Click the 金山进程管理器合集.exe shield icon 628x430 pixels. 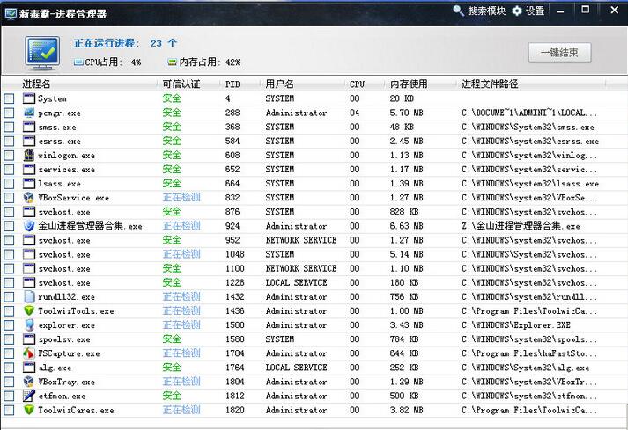[29, 226]
